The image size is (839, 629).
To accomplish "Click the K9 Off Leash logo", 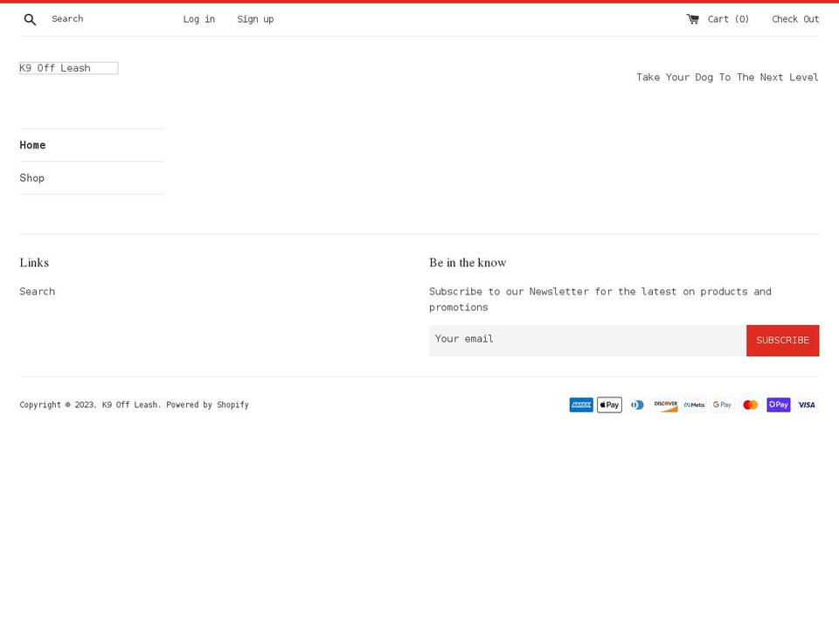I will pos(68,68).
